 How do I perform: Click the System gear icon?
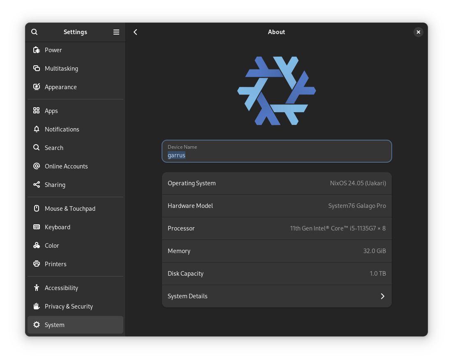pyautogui.click(x=37, y=325)
